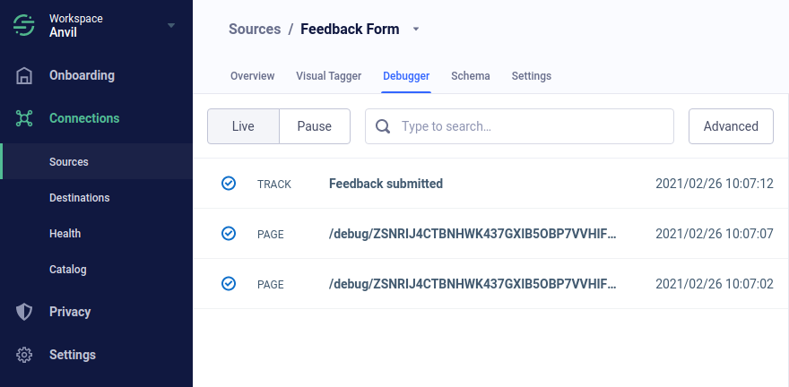
Task: Click check icon on Feedback submitted event
Action: 229,184
